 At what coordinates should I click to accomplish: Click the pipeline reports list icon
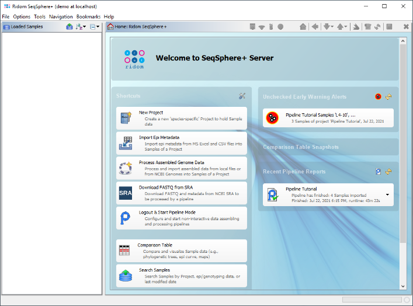(379, 172)
